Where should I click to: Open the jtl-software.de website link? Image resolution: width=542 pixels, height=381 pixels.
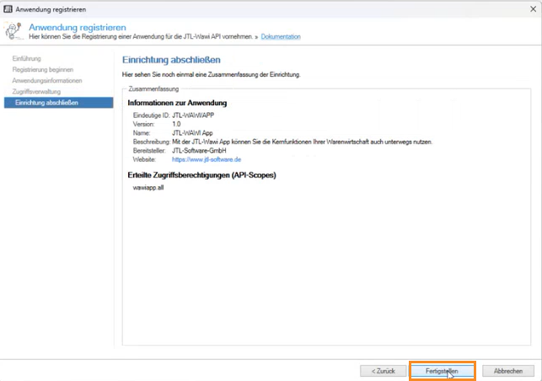[x=207, y=159]
